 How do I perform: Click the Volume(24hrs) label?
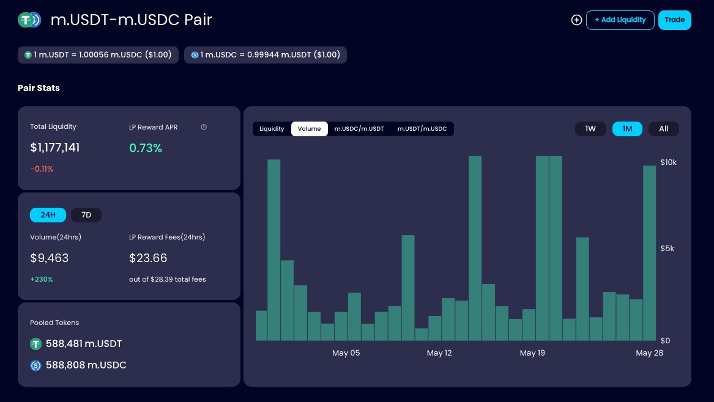tap(56, 237)
